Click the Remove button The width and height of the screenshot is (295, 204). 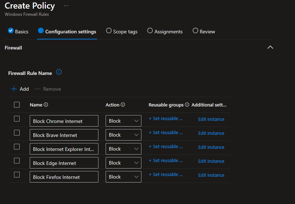coord(48,89)
